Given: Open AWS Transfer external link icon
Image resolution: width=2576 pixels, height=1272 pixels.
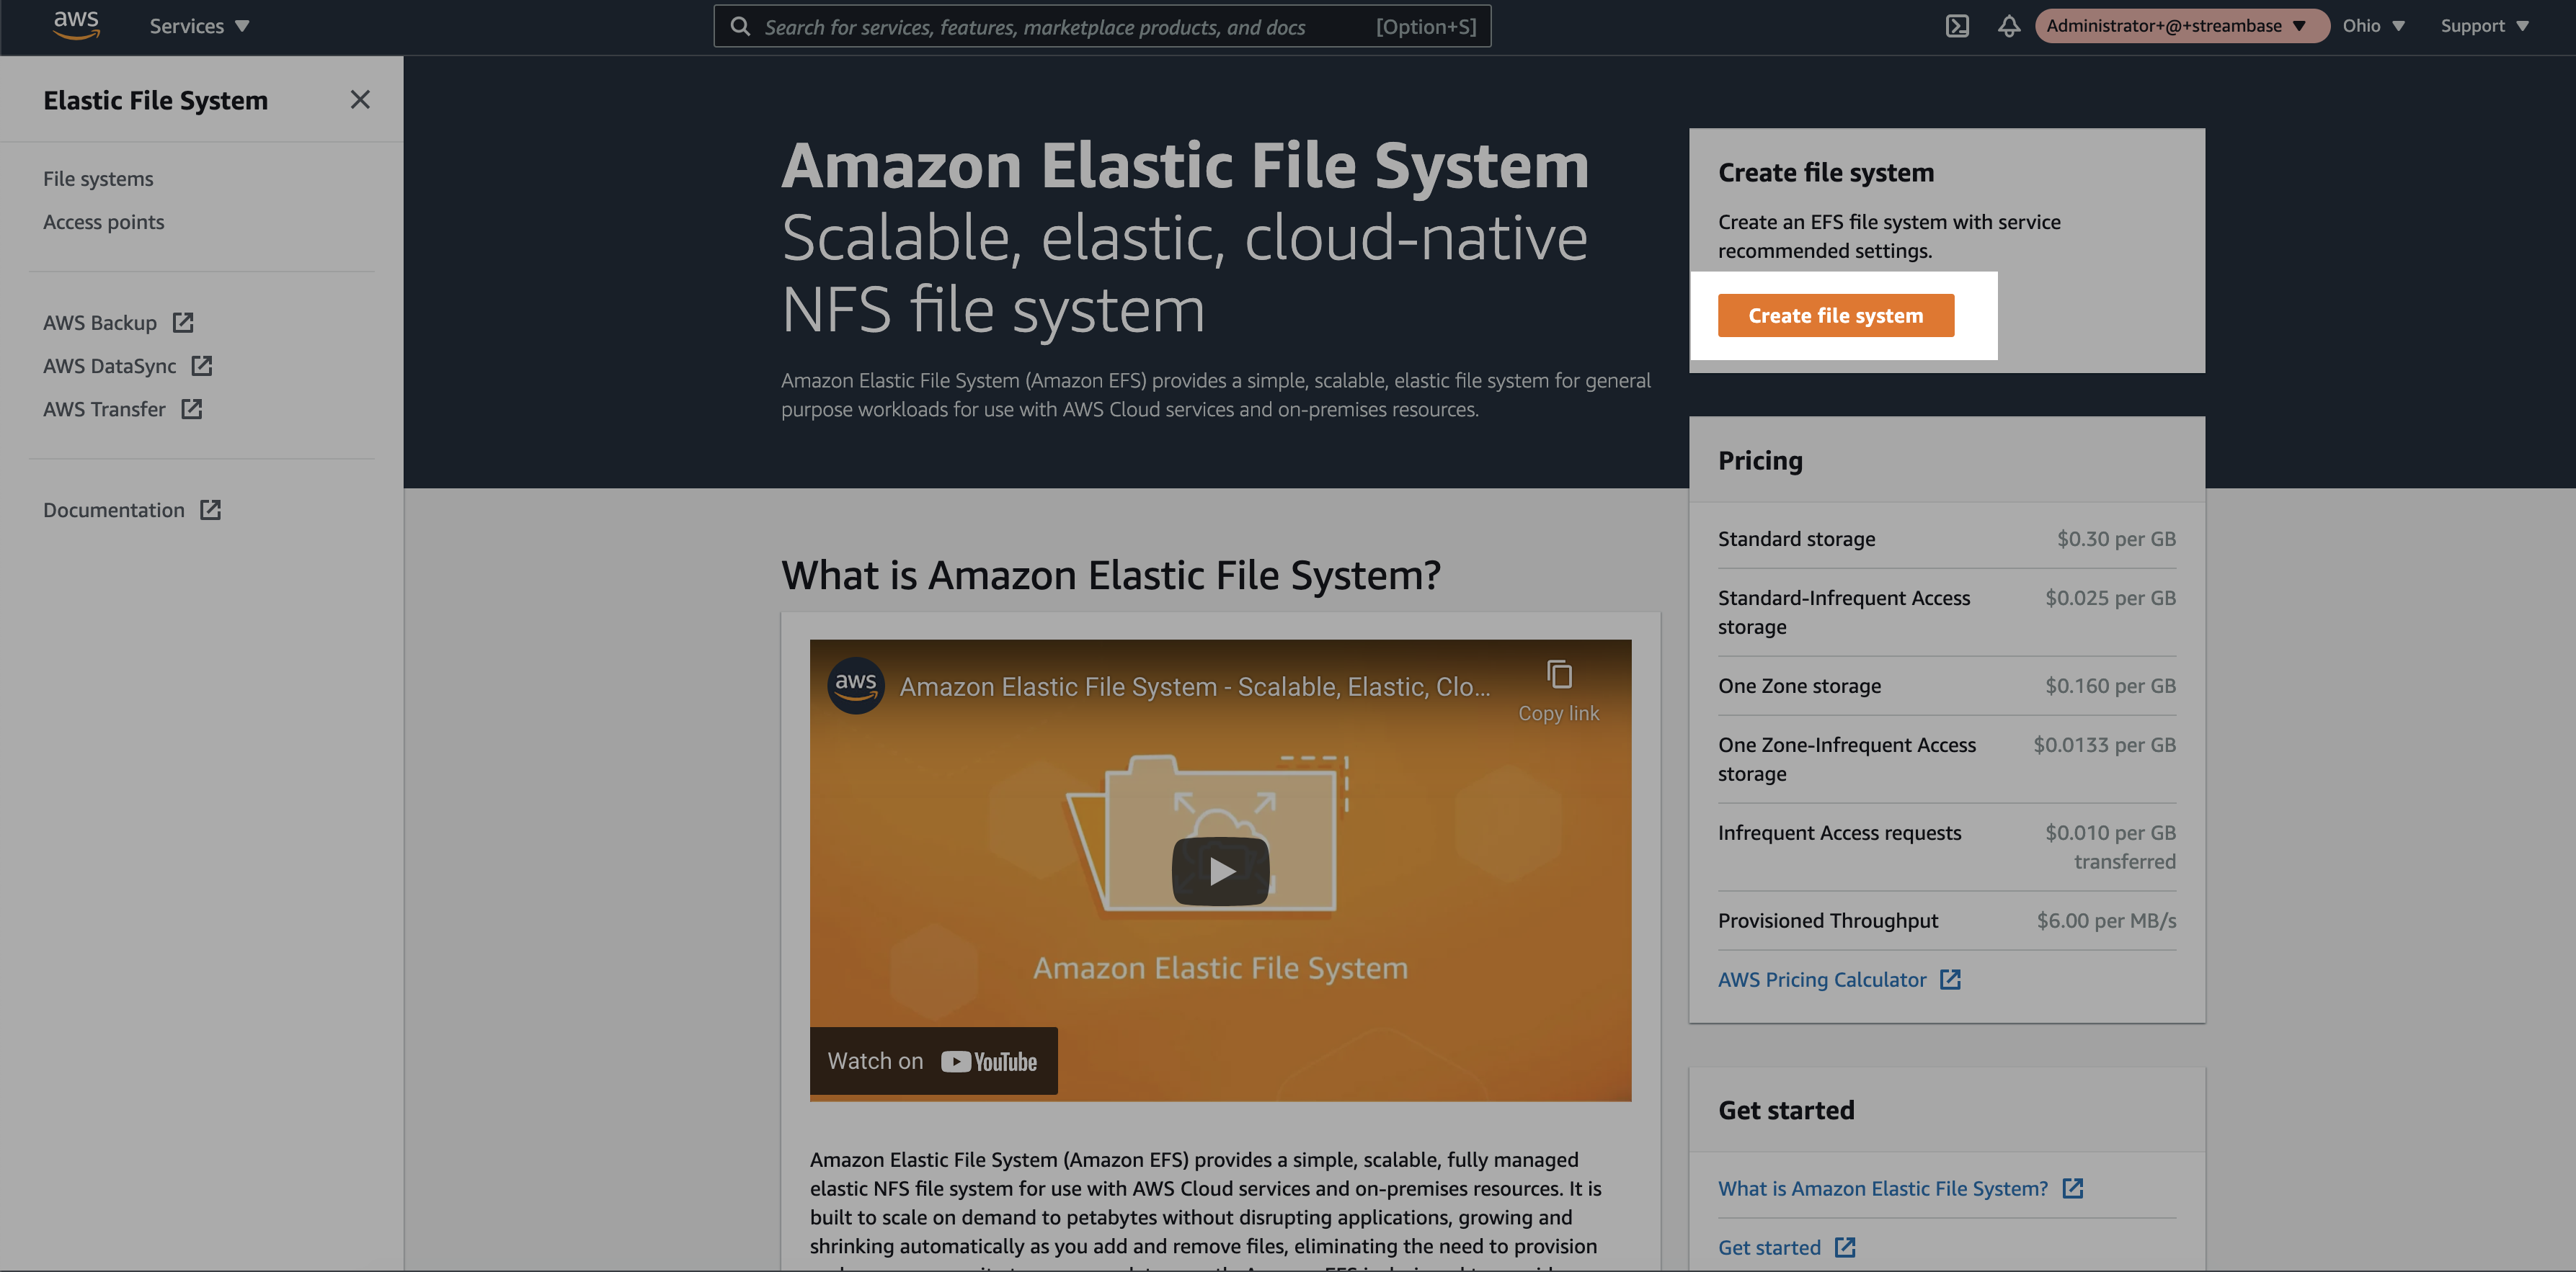Looking at the screenshot, I should point(192,408).
